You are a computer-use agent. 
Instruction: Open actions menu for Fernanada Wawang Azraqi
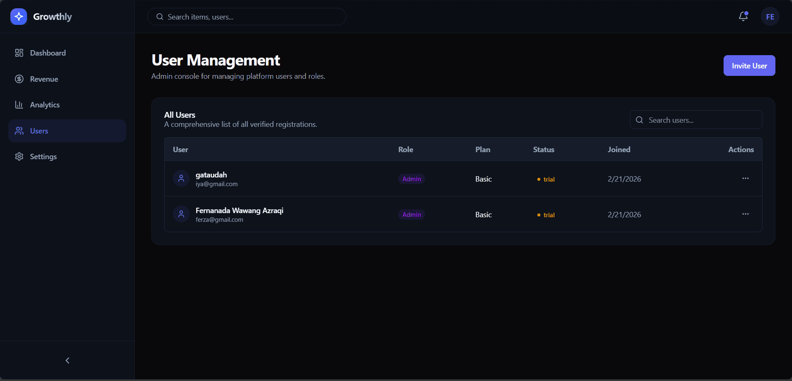point(745,214)
